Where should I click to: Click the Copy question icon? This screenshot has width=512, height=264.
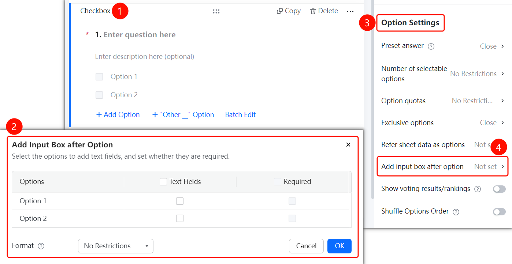pyautogui.click(x=280, y=11)
